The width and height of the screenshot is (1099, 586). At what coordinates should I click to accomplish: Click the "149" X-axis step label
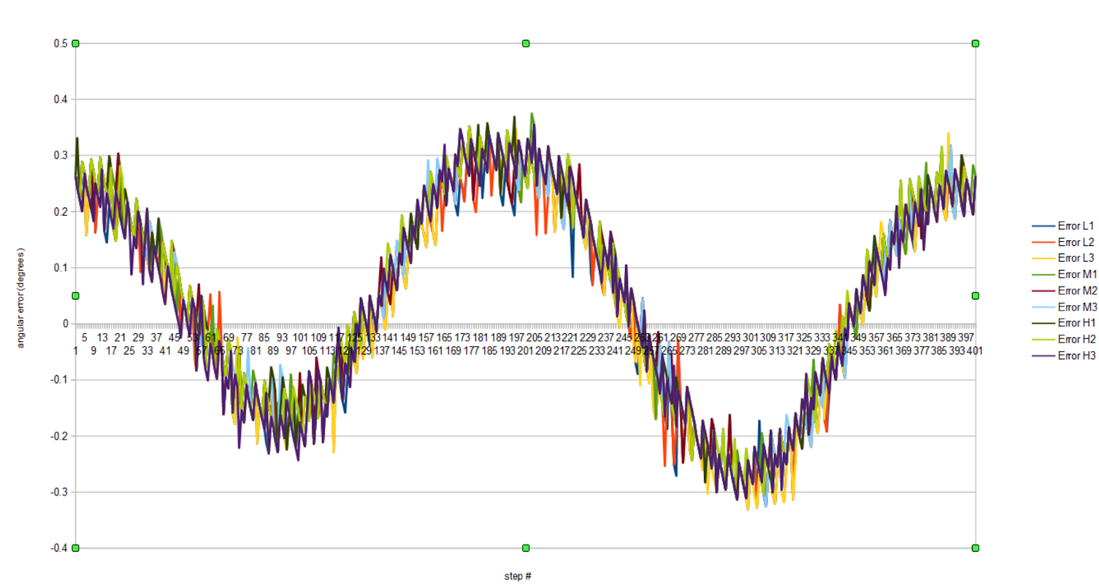point(408,337)
